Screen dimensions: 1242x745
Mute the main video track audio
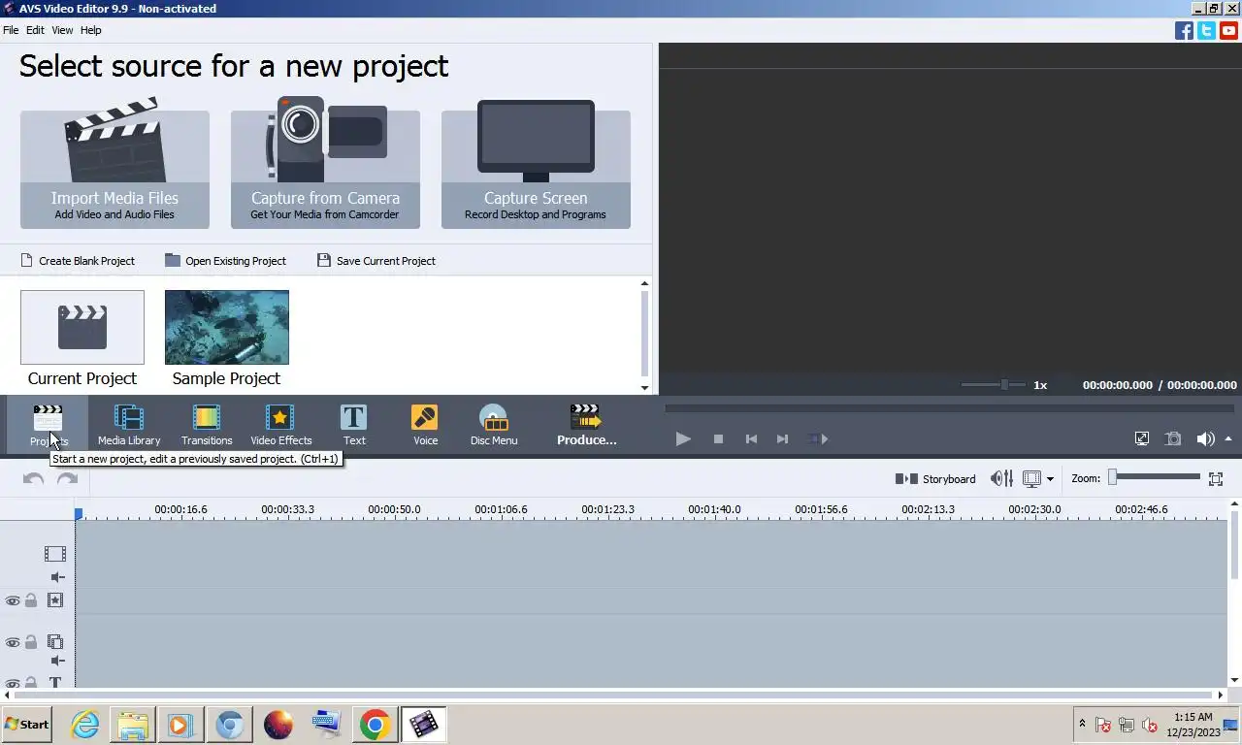click(x=57, y=577)
